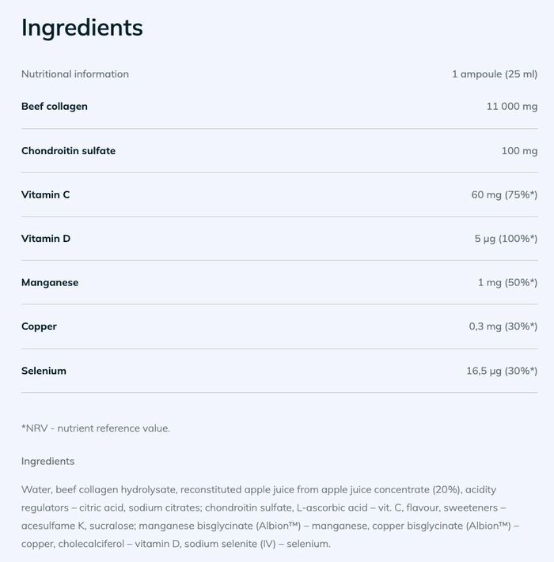Screen dimensions: 554x562
Task: Select the Chondroitin sulfate row label
Action: pyautogui.click(x=68, y=151)
